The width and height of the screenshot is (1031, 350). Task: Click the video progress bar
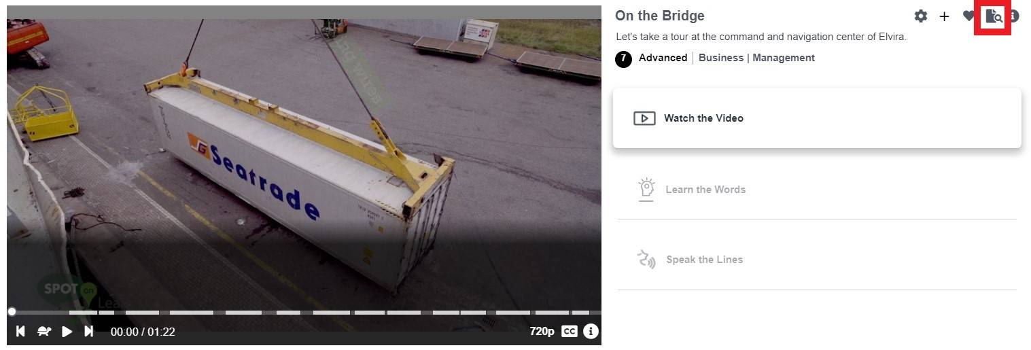304,313
